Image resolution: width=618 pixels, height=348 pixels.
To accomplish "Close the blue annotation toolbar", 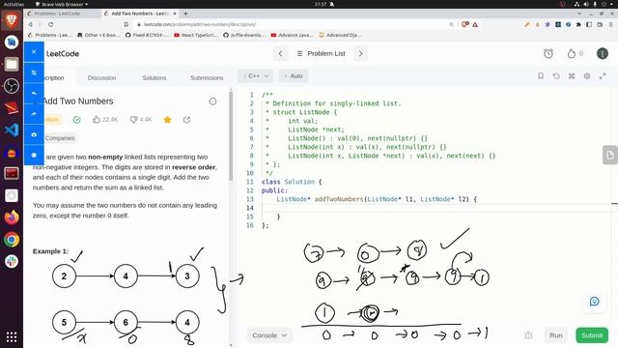I will click(x=34, y=51).
